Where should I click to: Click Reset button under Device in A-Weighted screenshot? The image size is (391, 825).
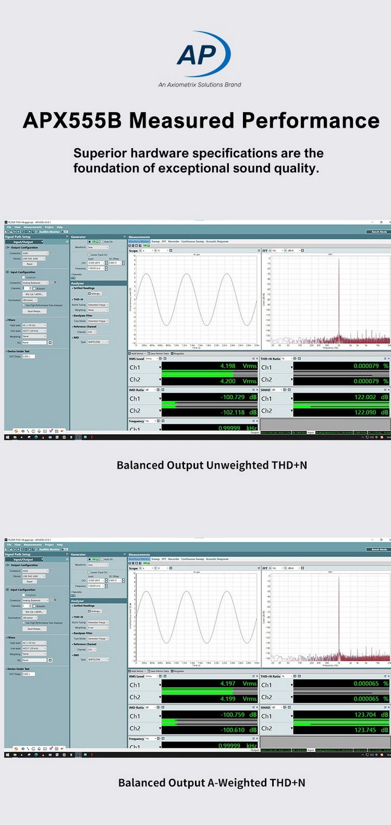point(29,581)
